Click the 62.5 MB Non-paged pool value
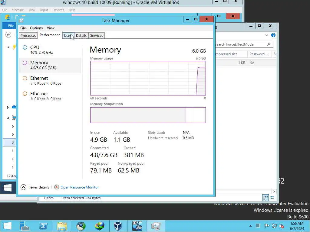This screenshot has height=232, width=310. tap(128, 170)
